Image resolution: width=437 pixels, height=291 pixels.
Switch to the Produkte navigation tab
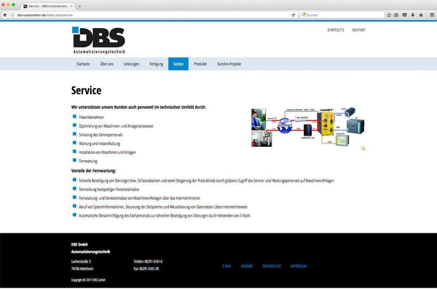[200, 64]
